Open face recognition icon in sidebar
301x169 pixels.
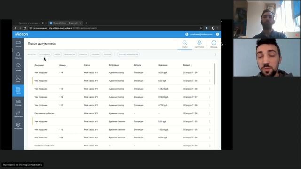(x=18, y=79)
